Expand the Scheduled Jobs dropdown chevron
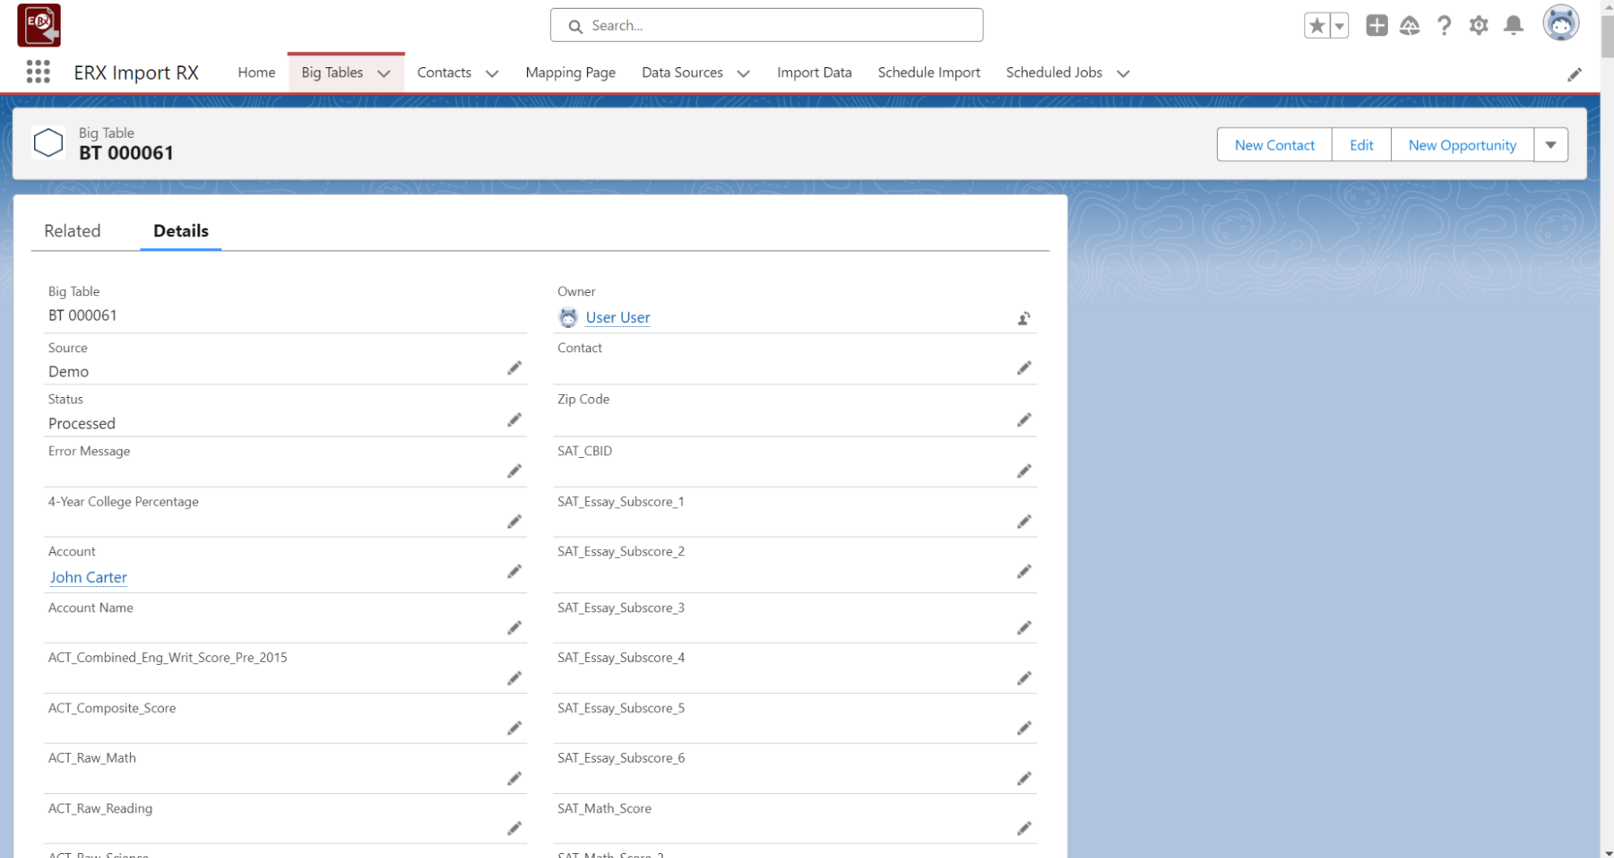Viewport: 1614px width, 858px height. point(1123,73)
